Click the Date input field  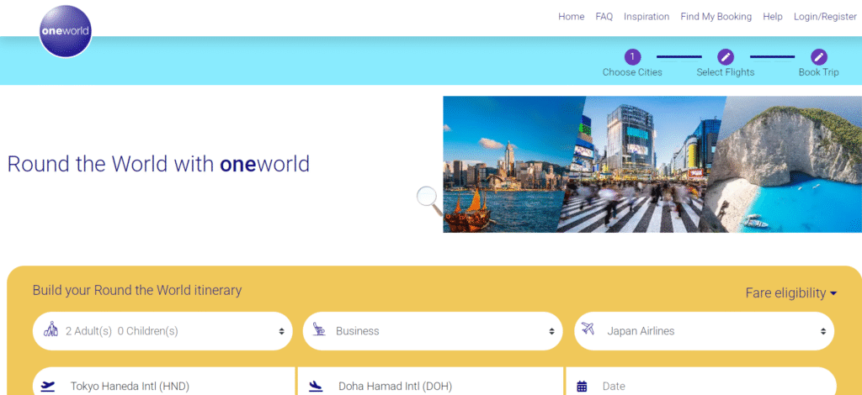click(701, 382)
